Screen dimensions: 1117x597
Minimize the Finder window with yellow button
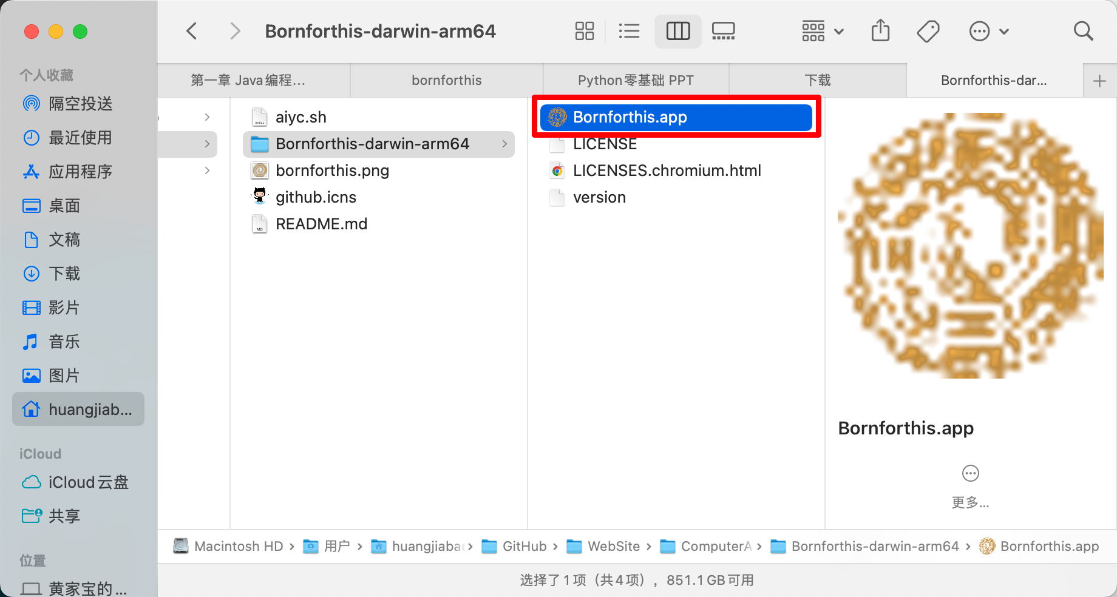56,32
